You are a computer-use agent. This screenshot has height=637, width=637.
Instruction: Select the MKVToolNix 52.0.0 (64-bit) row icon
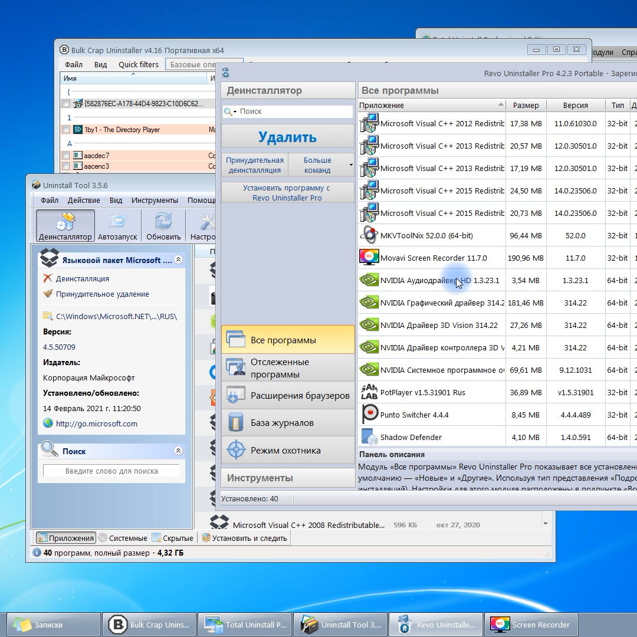tap(369, 235)
